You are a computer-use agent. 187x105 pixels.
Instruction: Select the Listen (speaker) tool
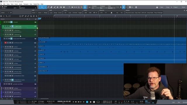[x=64, y=7]
